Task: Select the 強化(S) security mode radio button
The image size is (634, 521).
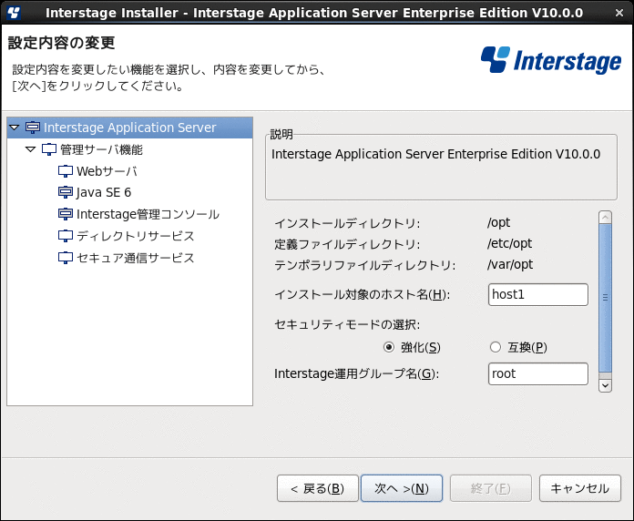Action: [x=389, y=347]
